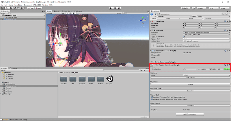This screenshot has height=121, width=231.
Task: Open Culling Mode dropdown
Action: [206, 41]
